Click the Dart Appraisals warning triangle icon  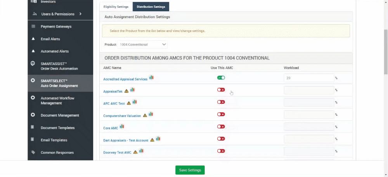(152, 140)
